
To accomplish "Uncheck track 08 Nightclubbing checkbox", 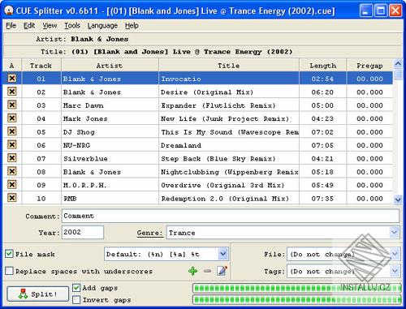I will point(11,171).
